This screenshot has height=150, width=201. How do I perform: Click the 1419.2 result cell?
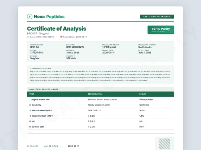point(143,110)
